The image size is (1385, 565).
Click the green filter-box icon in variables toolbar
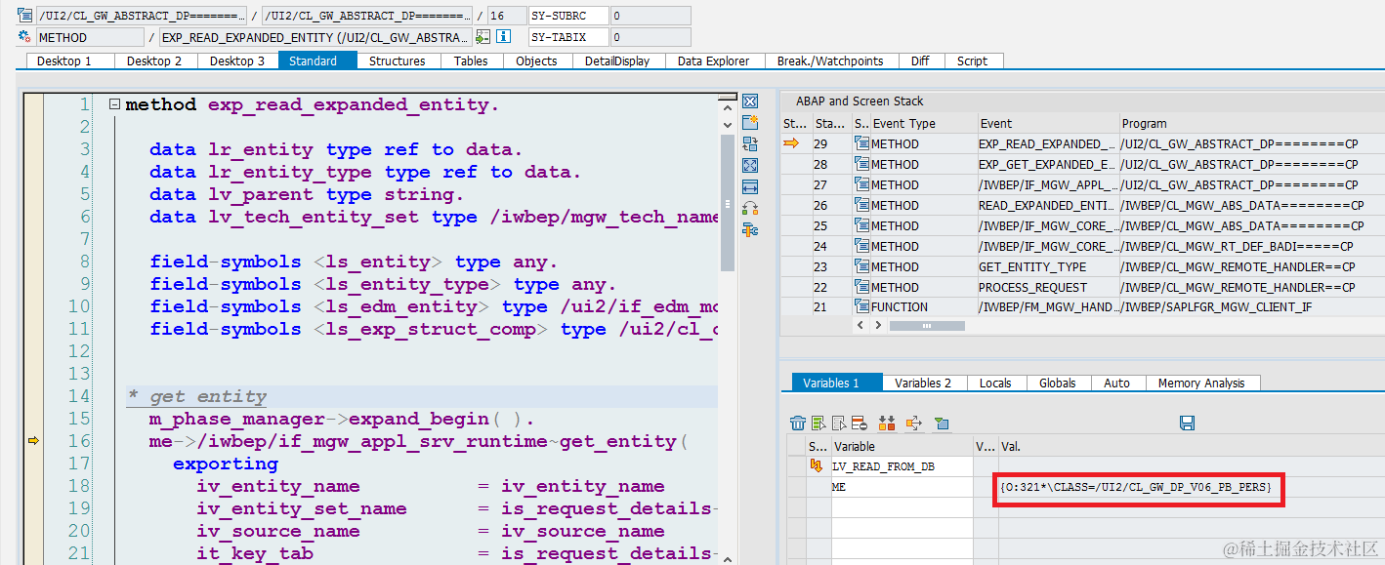(942, 423)
